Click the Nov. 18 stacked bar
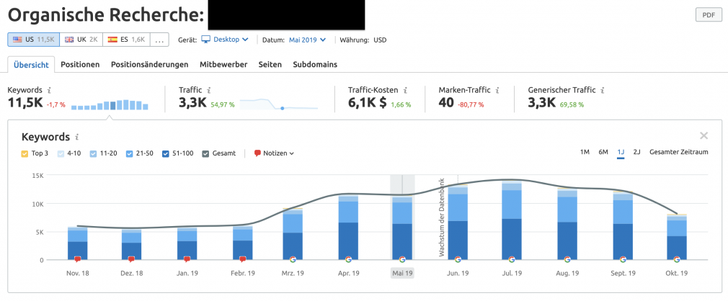This screenshot has width=728, height=301. click(78, 243)
